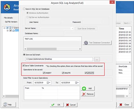Click Test Database Connection button
Screen dimensions: 134x109
pyautogui.click(x=97, y=43)
